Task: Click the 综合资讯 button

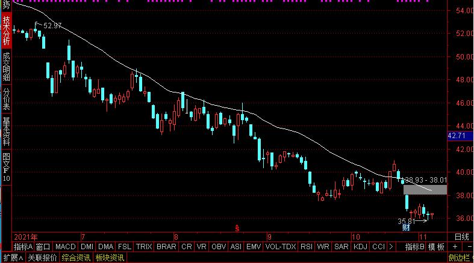Action: point(76,258)
